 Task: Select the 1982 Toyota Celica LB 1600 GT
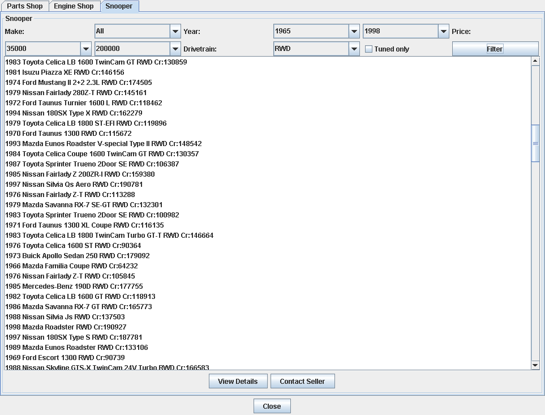268,297
